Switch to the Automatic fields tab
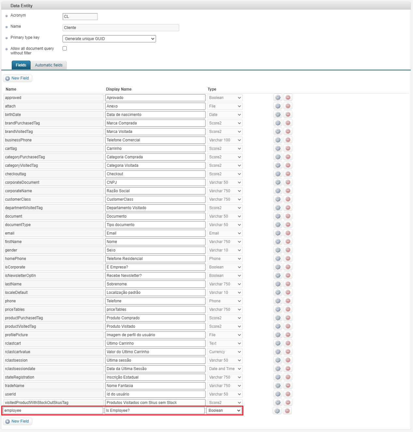The image size is (413, 432). [49, 65]
